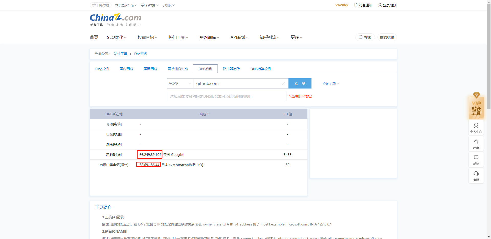
Task: Expand the 手机版 dropdown
Action: pyautogui.click(x=168, y=5)
